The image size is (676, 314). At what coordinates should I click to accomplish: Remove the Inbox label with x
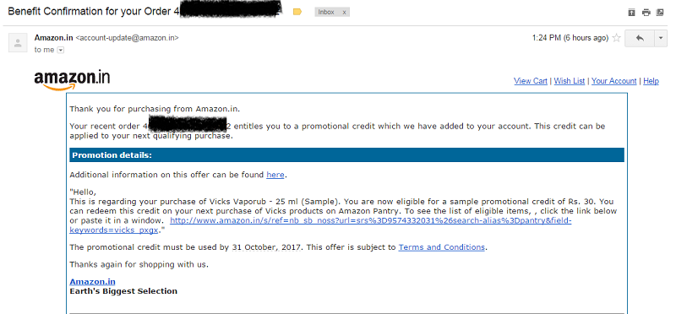point(344,13)
